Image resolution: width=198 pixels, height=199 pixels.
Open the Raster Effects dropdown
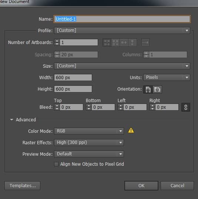[x=89, y=142]
